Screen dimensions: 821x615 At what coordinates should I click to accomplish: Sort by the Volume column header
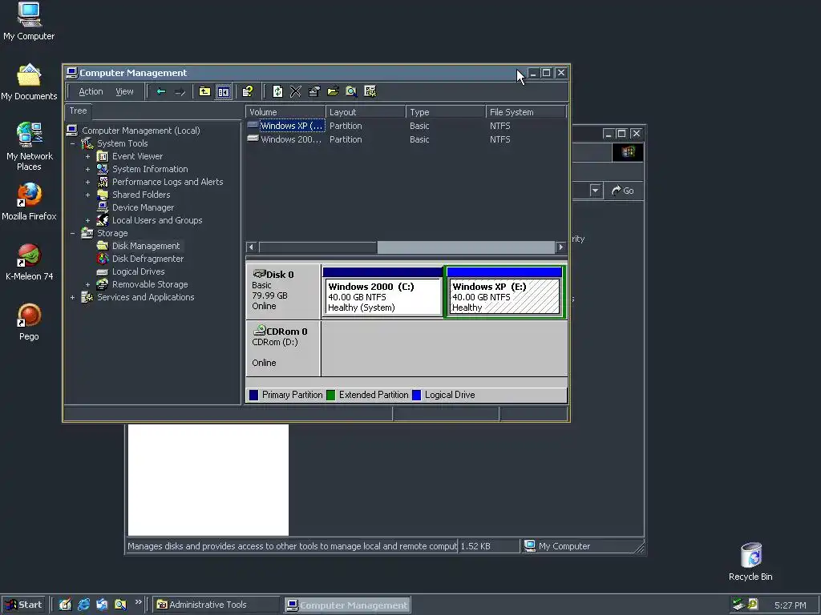click(285, 112)
